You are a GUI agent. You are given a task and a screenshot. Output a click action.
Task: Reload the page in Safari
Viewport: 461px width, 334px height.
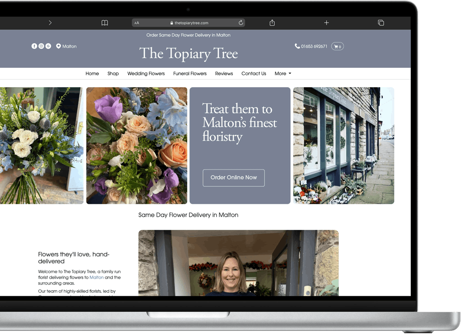[241, 23]
